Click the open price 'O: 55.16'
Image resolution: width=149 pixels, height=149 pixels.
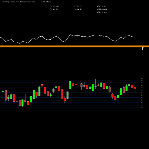click(x=54, y=7)
